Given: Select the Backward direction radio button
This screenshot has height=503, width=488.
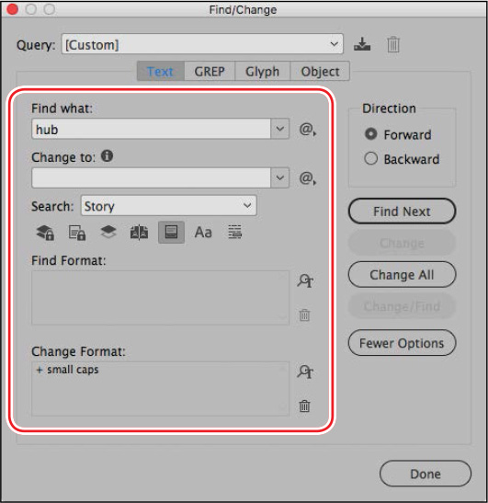Looking at the screenshot, I should (x=371, y=158).
